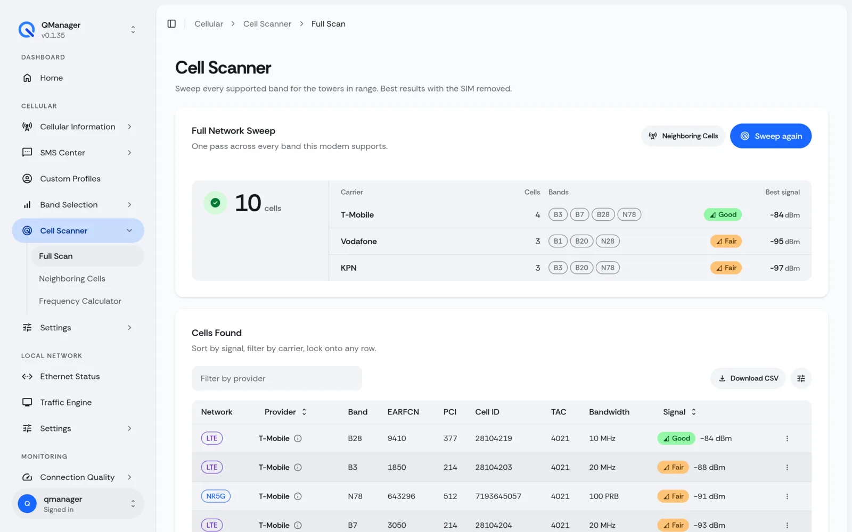The height and width of the screenshot is (532, 852).
Task: Open row actions menu for EARFCN 1850
Action: tap(787, 468)
